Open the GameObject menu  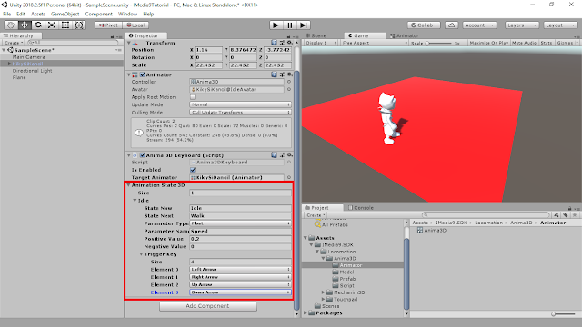click(65, 15)
